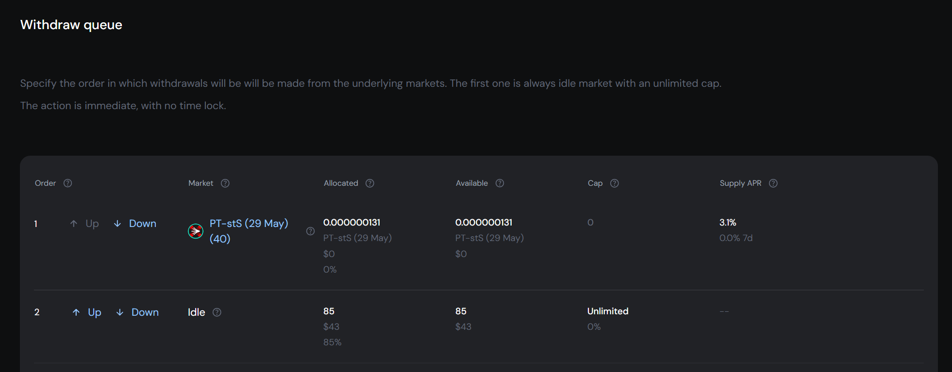Click the PT-stS token logo icon

pos(196,231)
